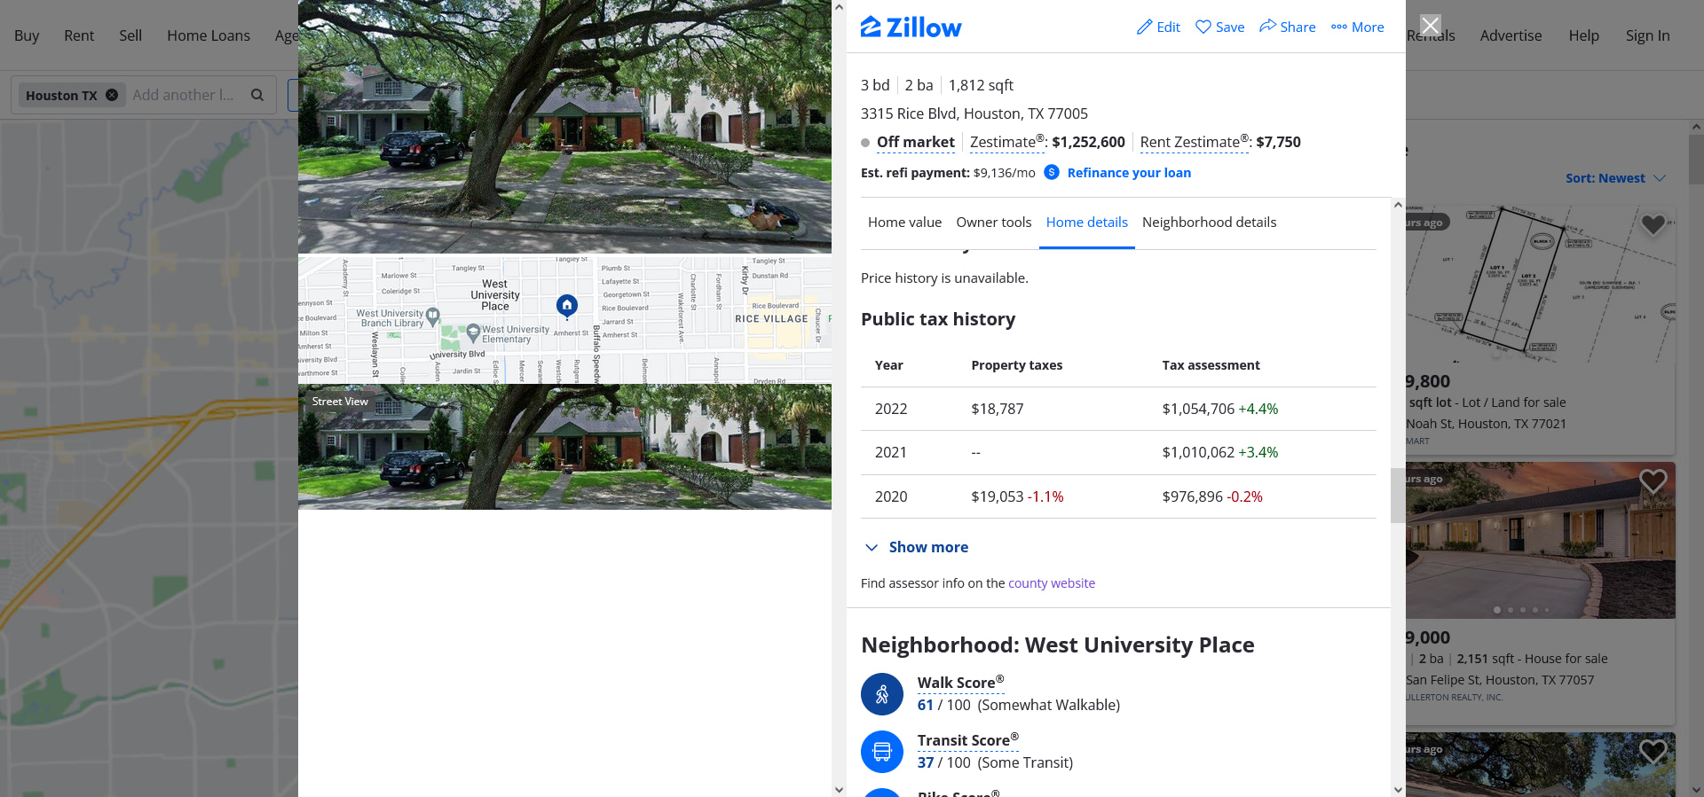Remove the Houston TX search chip

coord(112,95)
